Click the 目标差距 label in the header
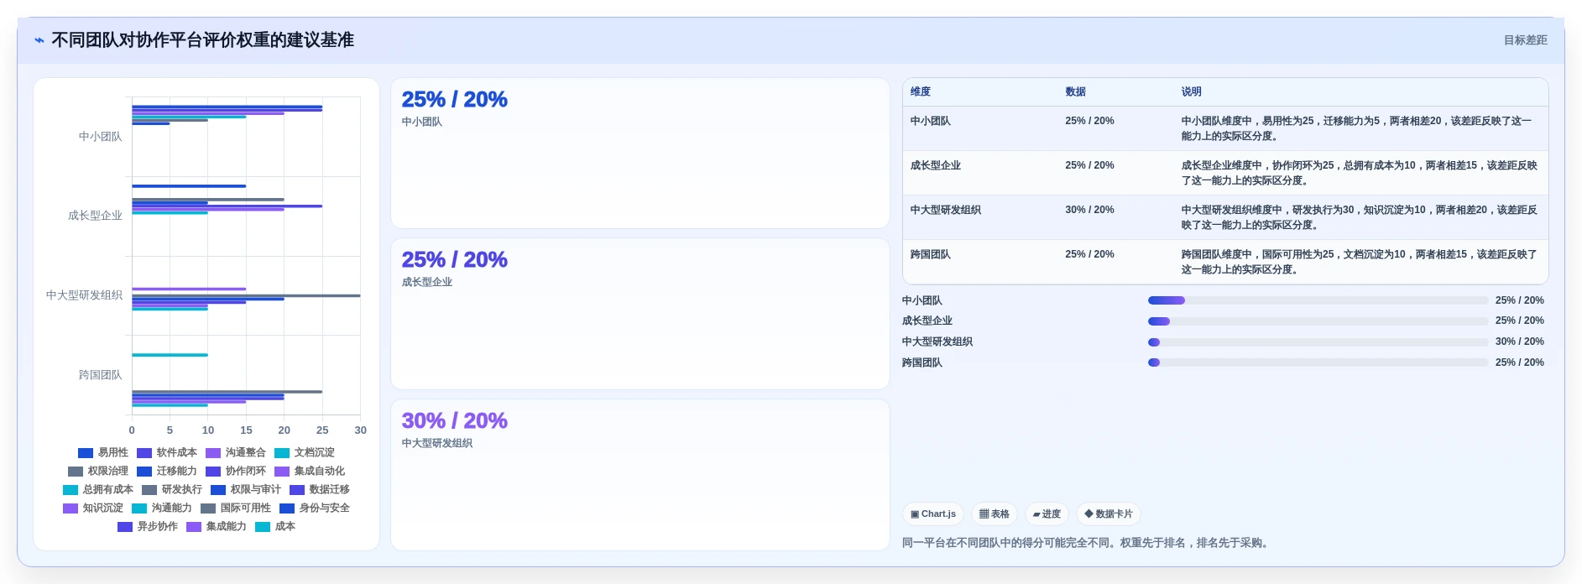1582x584 pixels. (1525, 40)
